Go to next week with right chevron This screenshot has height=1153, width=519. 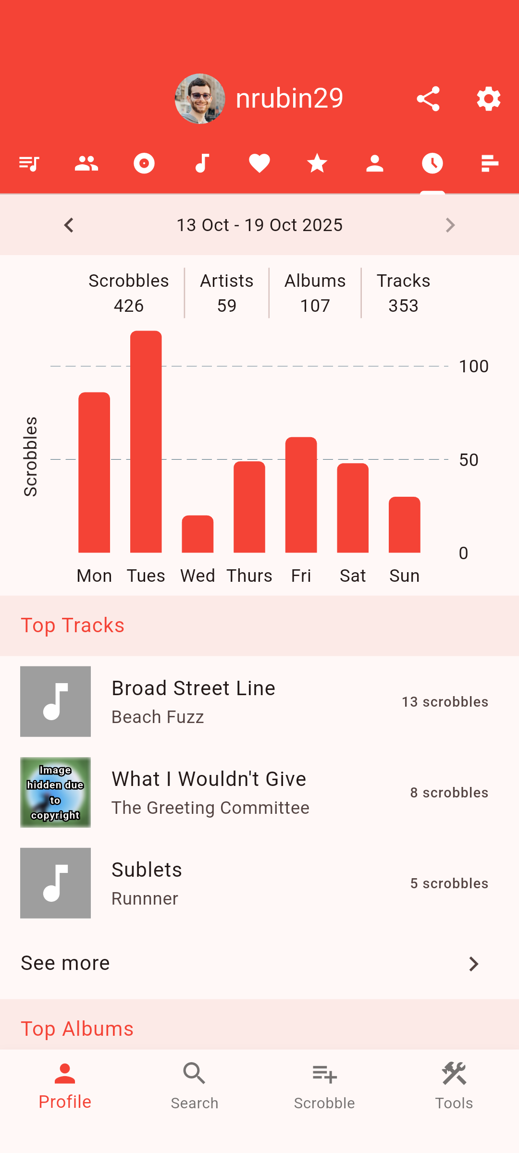pos(450,225)
